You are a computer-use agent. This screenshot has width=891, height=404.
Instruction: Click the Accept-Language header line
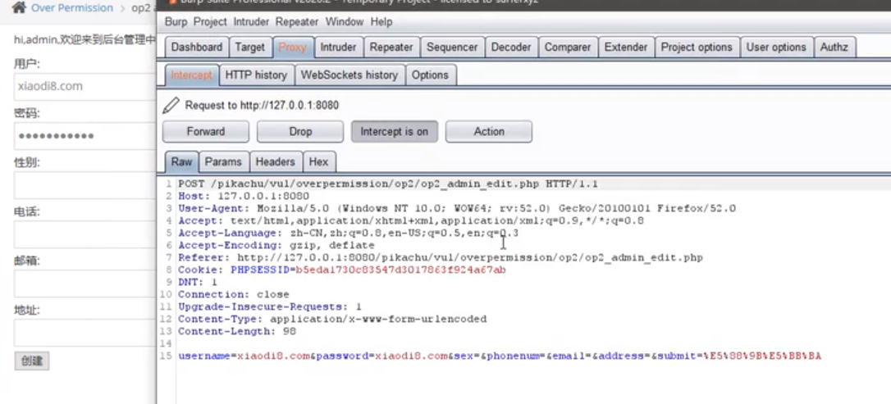[x=349, y=234]
